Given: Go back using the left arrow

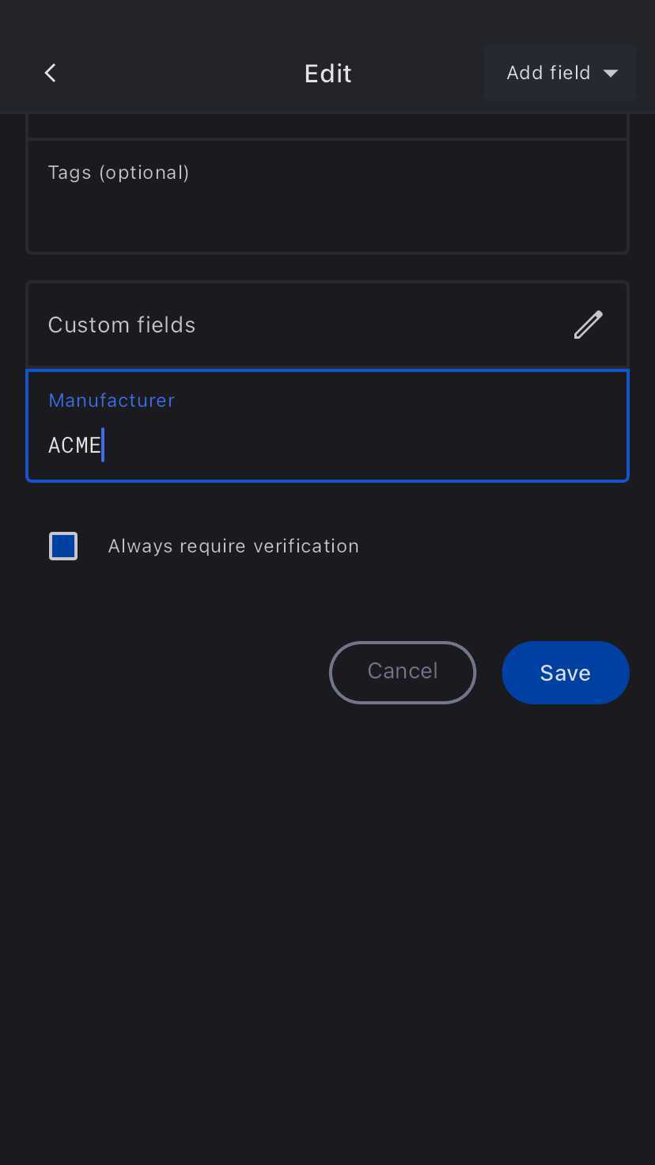Looking at the screenshot, I should (51, 73).
